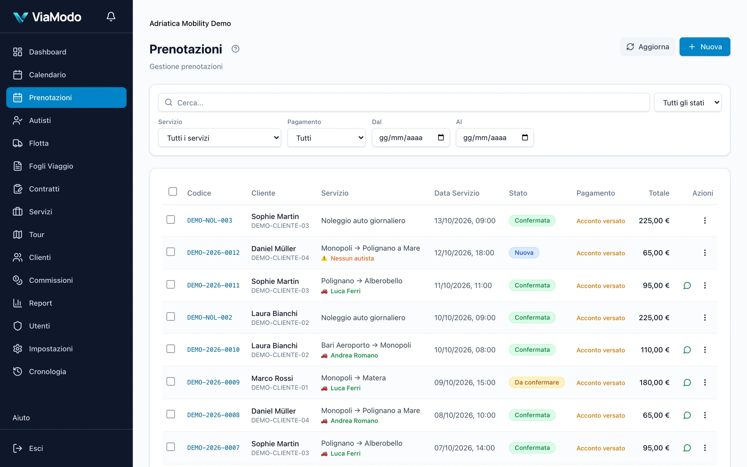
Task: Open chat icon for DEMO-2026-0008
Action: (x=687, y=415)
